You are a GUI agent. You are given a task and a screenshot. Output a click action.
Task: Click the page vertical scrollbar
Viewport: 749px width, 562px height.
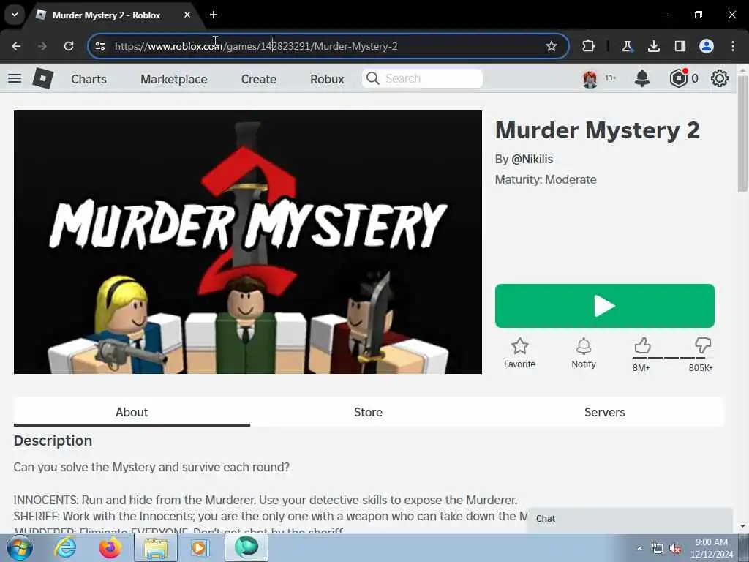[x=742, y=134]
